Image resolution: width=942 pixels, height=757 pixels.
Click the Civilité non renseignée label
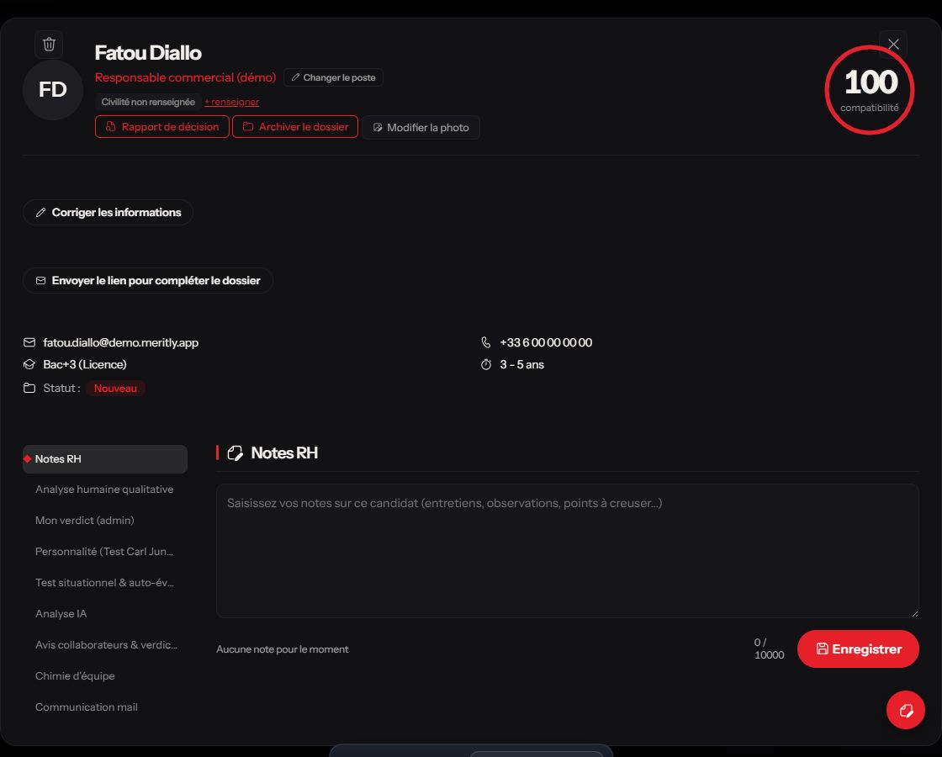148,102
